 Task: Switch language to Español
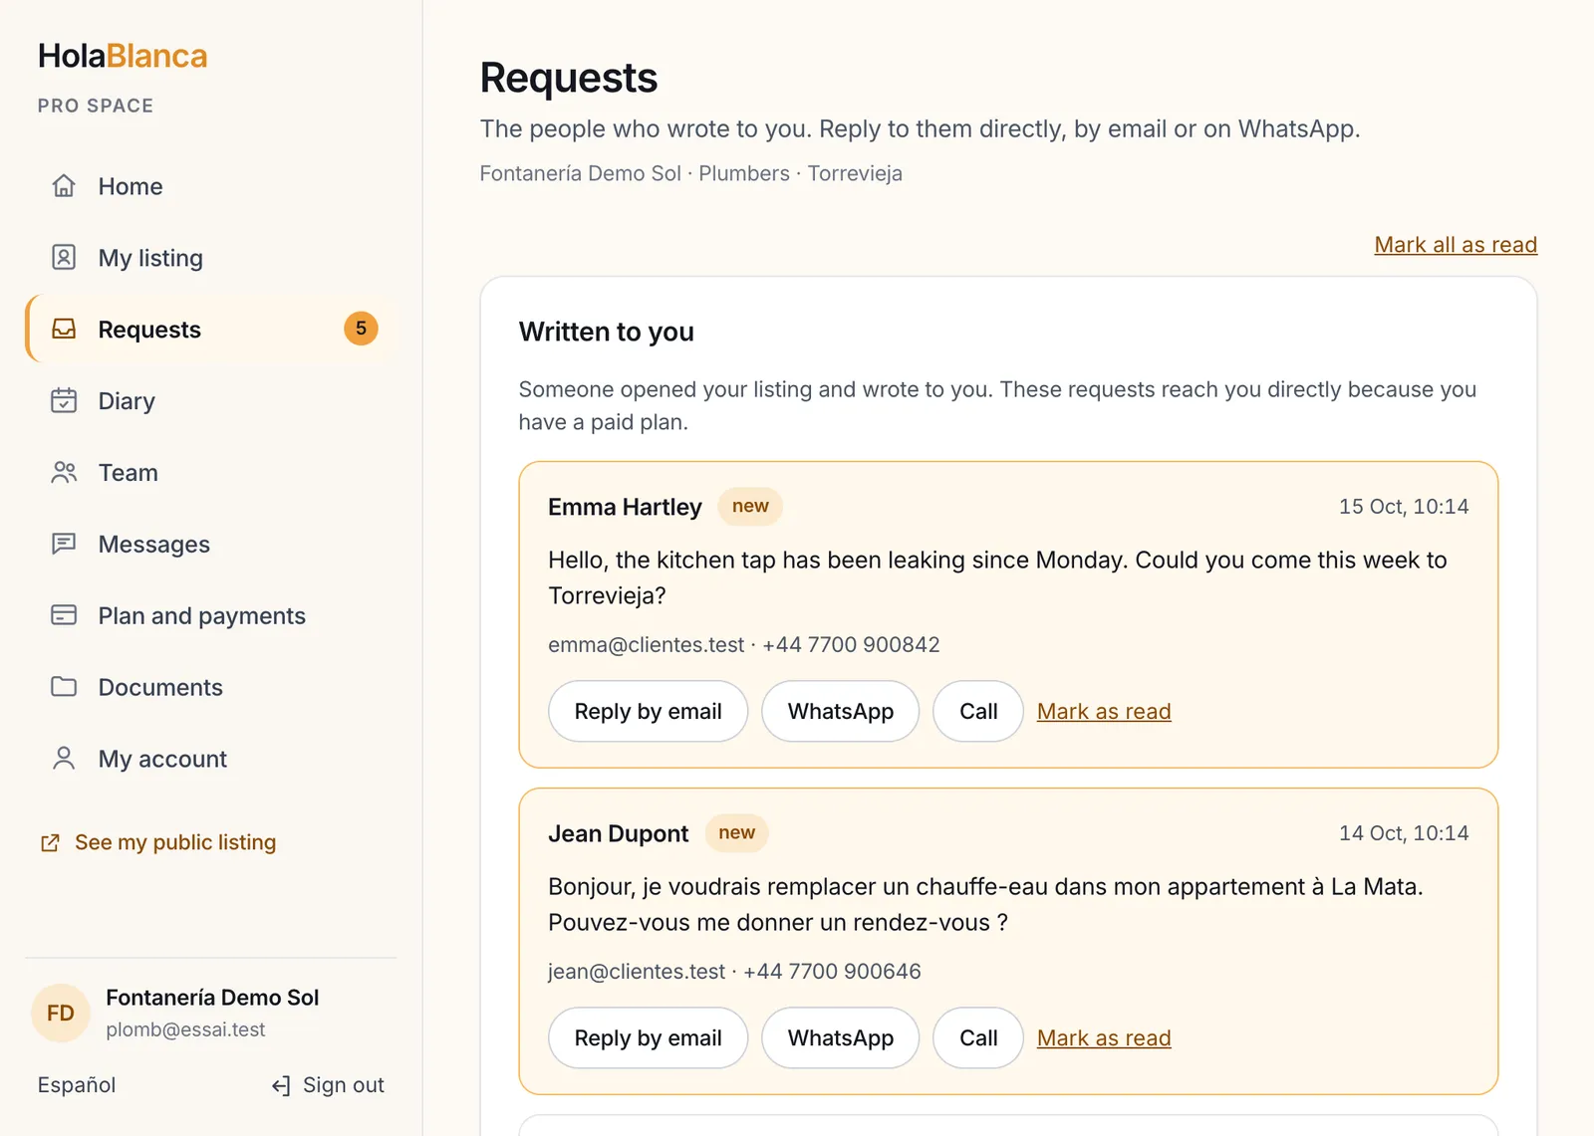(77, 1085)
